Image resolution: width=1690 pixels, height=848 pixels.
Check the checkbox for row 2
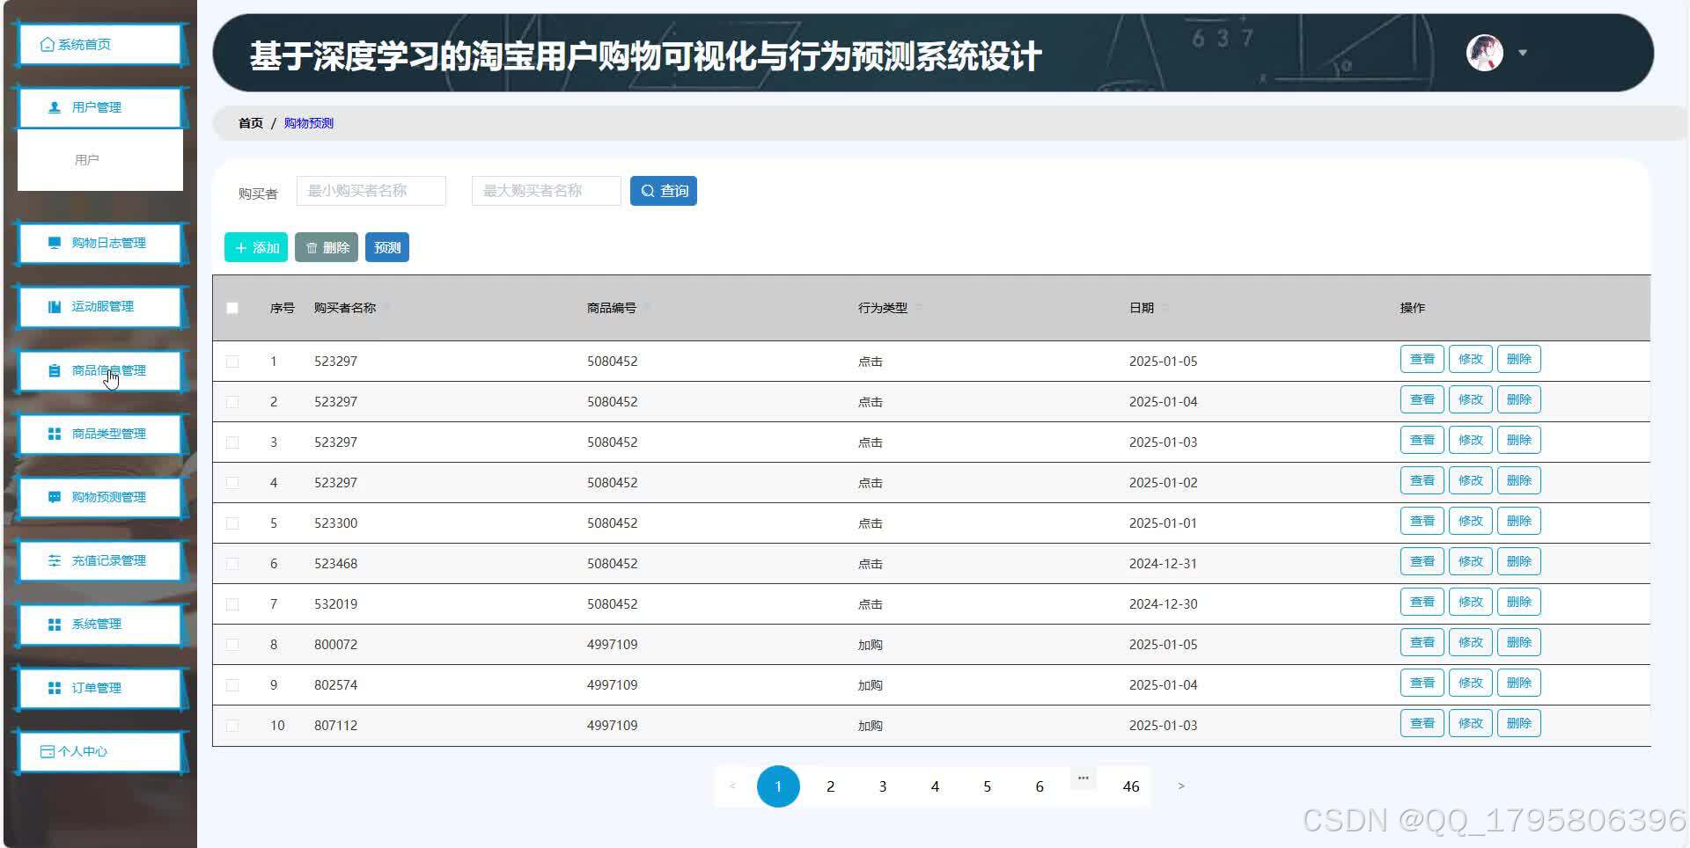[x=232, y=402]
